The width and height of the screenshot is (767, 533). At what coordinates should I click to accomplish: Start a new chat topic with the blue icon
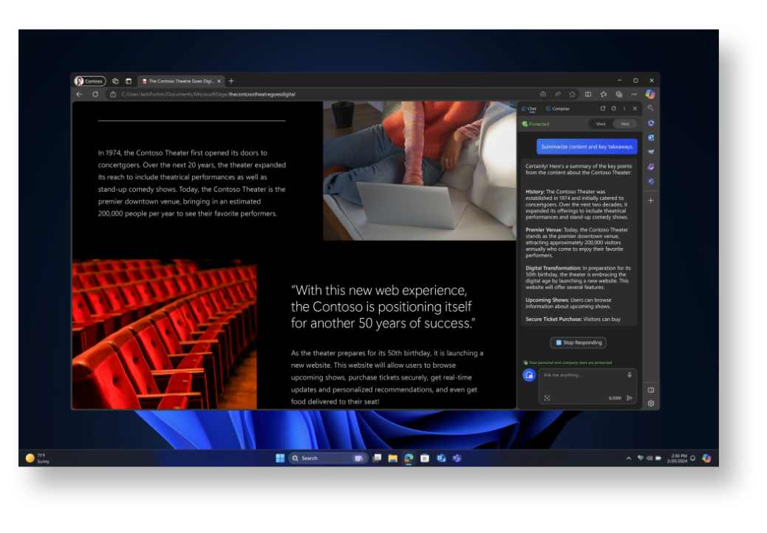pos(528,375)
